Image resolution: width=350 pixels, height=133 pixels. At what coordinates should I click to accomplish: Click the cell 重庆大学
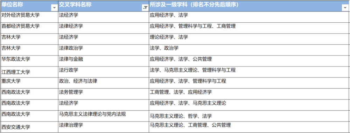29,83
